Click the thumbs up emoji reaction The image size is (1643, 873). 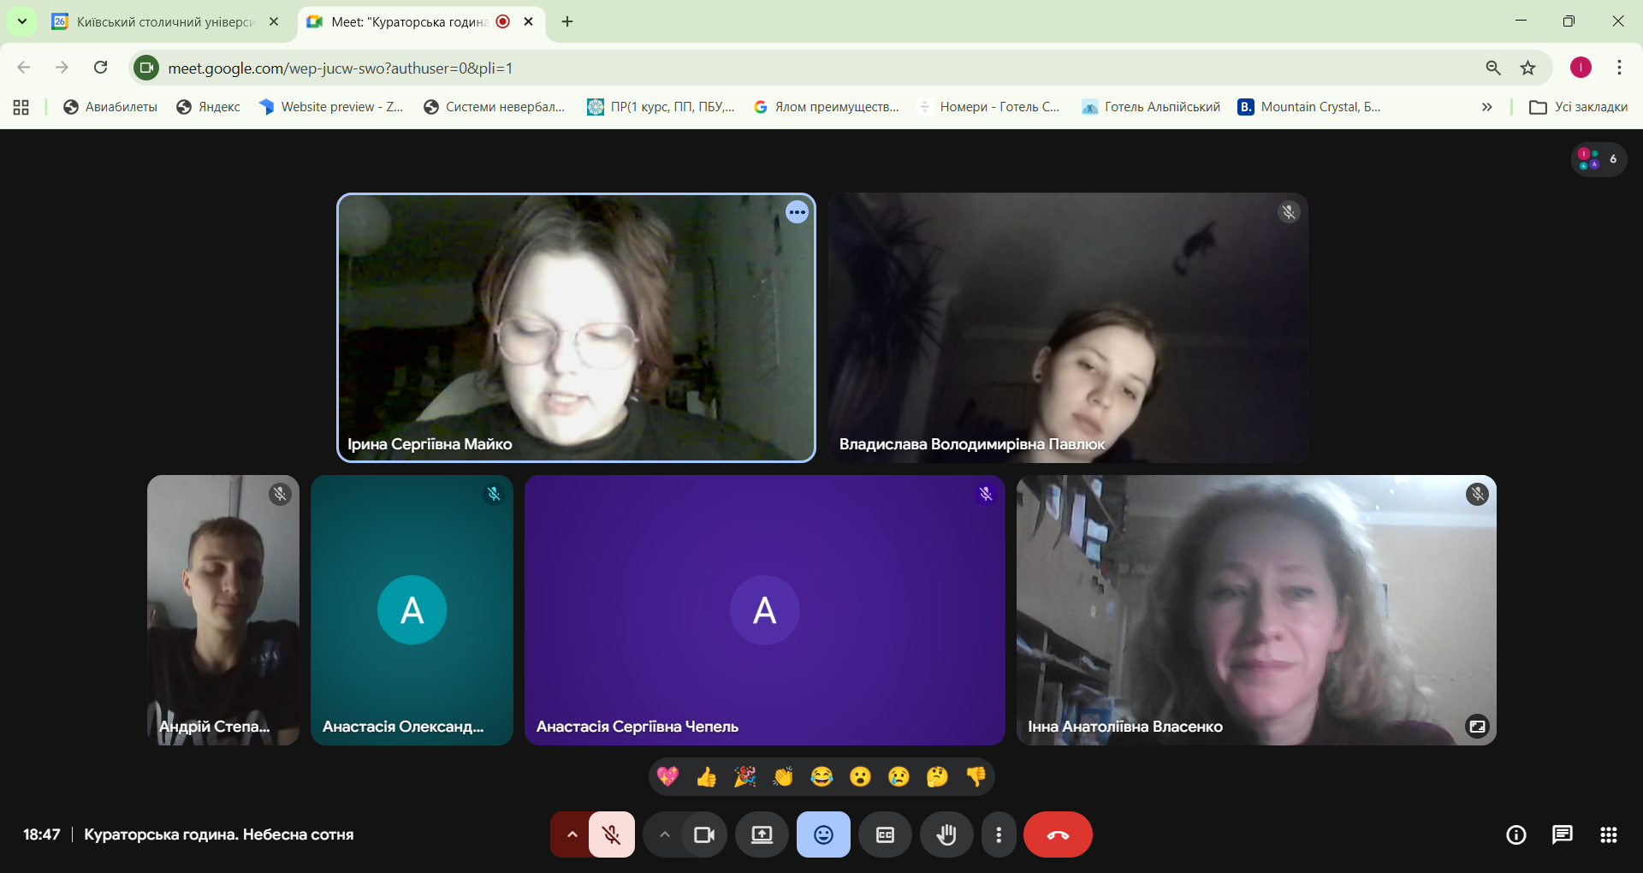click(x=706, y=776)
